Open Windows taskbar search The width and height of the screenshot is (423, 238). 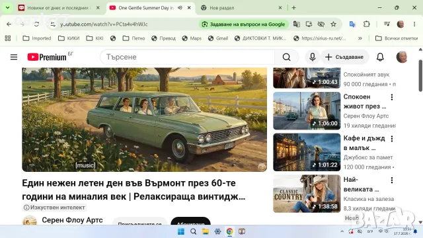click(193, 231)
